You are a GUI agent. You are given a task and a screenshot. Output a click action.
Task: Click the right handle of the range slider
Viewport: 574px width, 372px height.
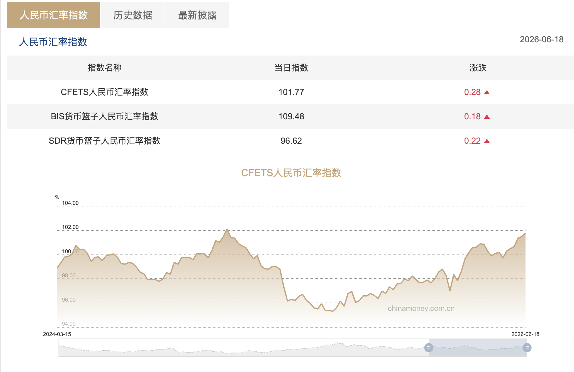[527, 348]
